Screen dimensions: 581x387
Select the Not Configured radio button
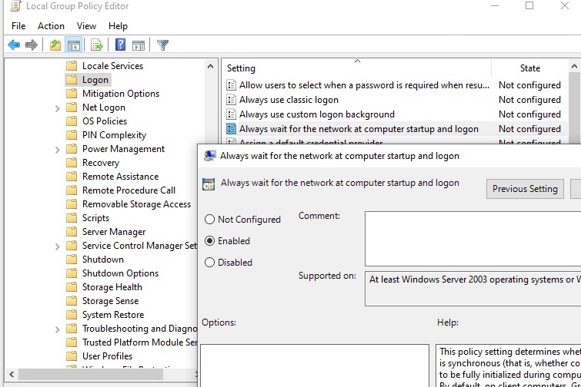click(210, 220)
